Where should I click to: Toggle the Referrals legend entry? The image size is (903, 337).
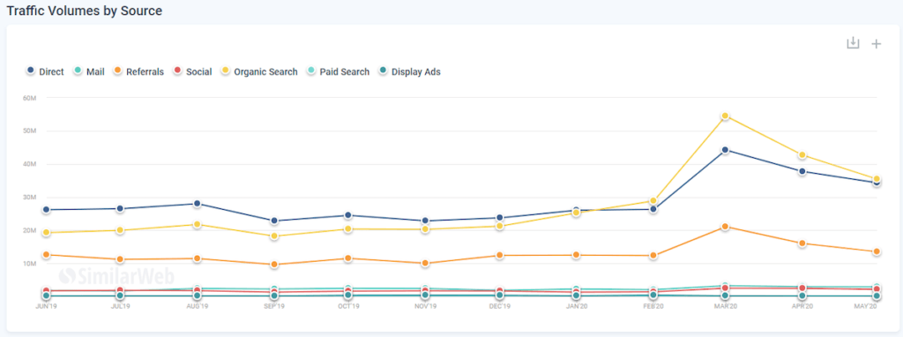[x=138, y=71]
